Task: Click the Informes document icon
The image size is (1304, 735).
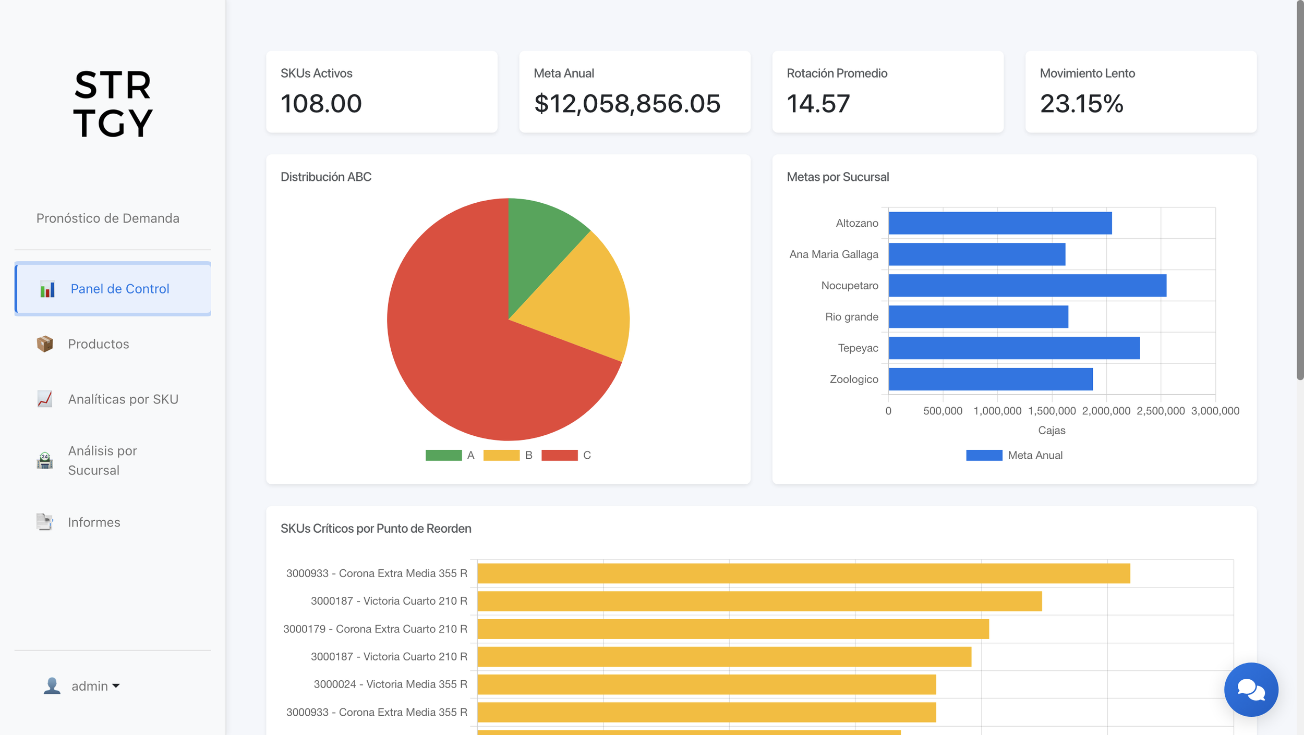Action: [45, 522]
